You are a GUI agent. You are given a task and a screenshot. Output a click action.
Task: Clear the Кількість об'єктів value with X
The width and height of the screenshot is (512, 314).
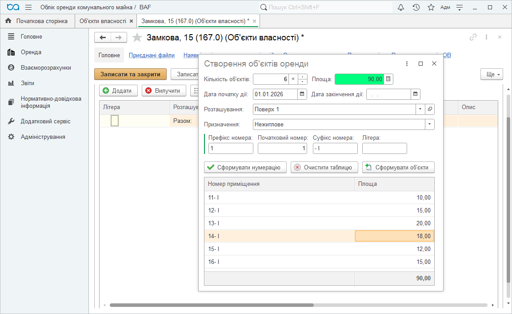(293, 79)
